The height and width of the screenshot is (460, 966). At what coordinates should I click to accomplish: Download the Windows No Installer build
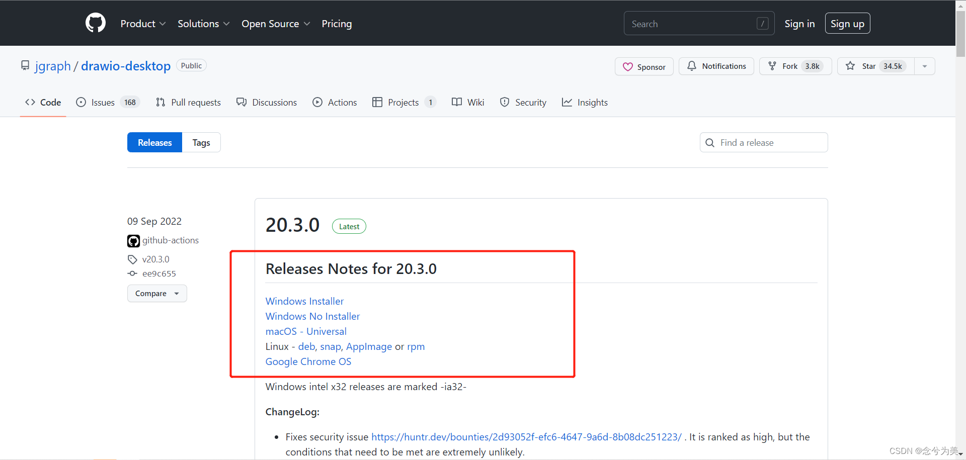coord(312,316)
